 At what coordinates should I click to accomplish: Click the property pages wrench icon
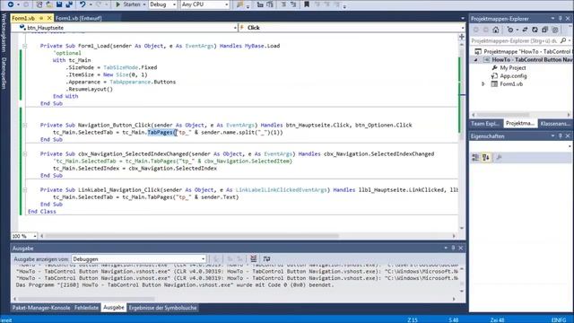point(499,158)
